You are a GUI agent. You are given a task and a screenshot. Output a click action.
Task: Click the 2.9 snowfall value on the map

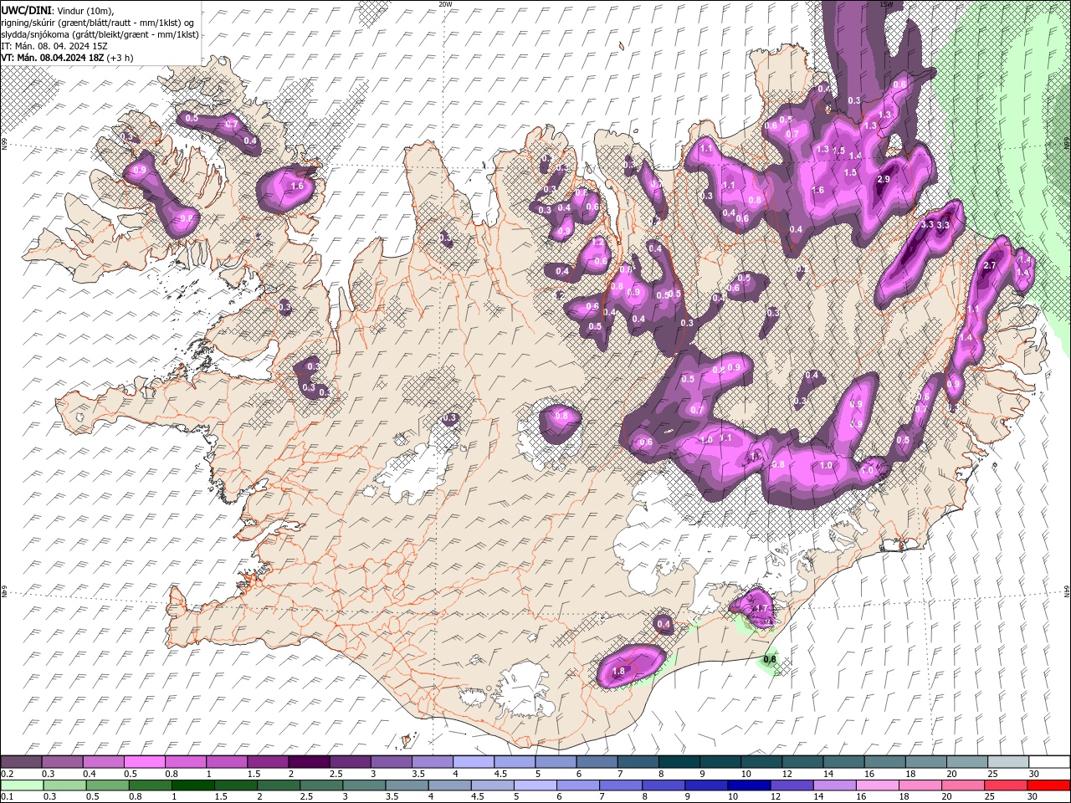884,180
